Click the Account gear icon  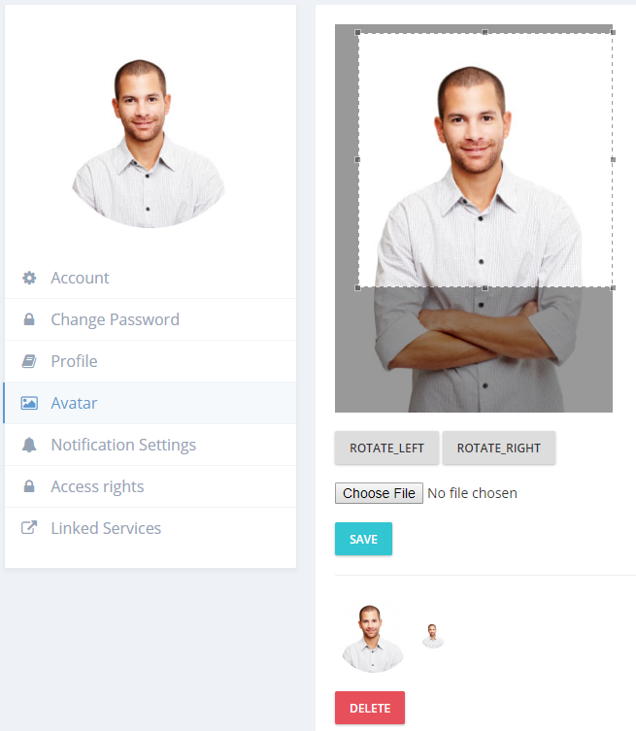coord(29,278)
